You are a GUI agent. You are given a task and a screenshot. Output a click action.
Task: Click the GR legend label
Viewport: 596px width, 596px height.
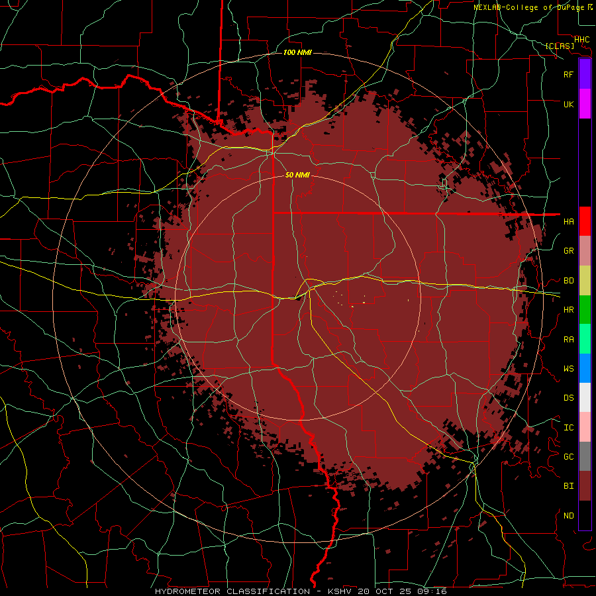click(568, 251)
